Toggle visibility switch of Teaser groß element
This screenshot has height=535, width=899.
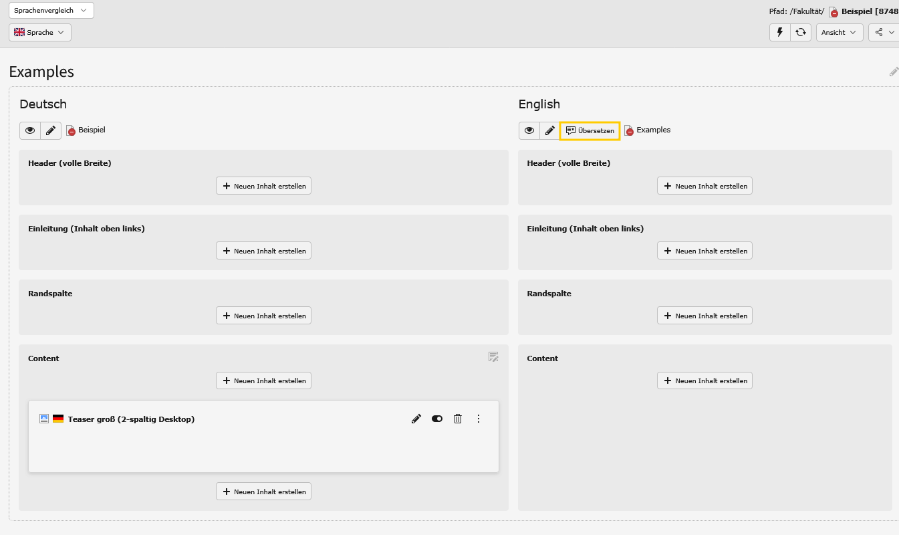click(437, 419)
